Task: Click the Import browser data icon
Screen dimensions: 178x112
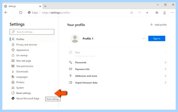Action: pos(71,82)
